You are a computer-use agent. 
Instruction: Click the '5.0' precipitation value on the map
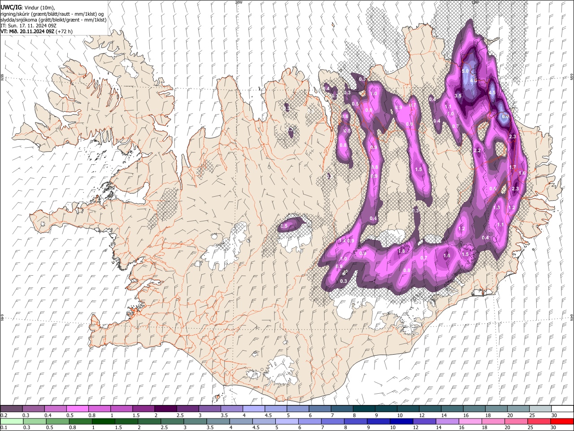tap(465, 71)
